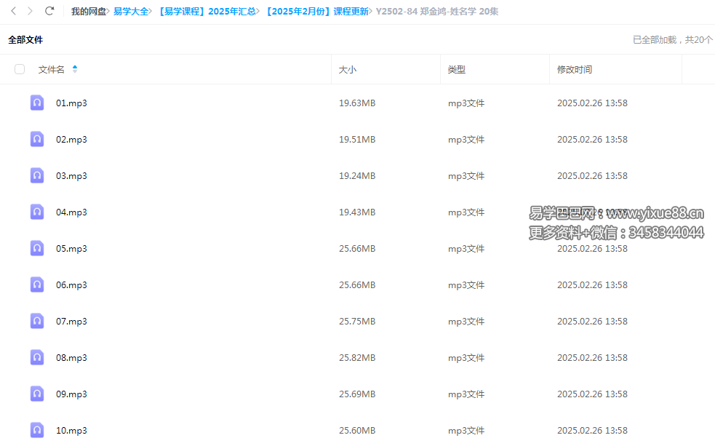Open 【易学课程】2025年汇总 breadcrumb
This screenshot has height=446, width=715.
click(x=206, y=12)
